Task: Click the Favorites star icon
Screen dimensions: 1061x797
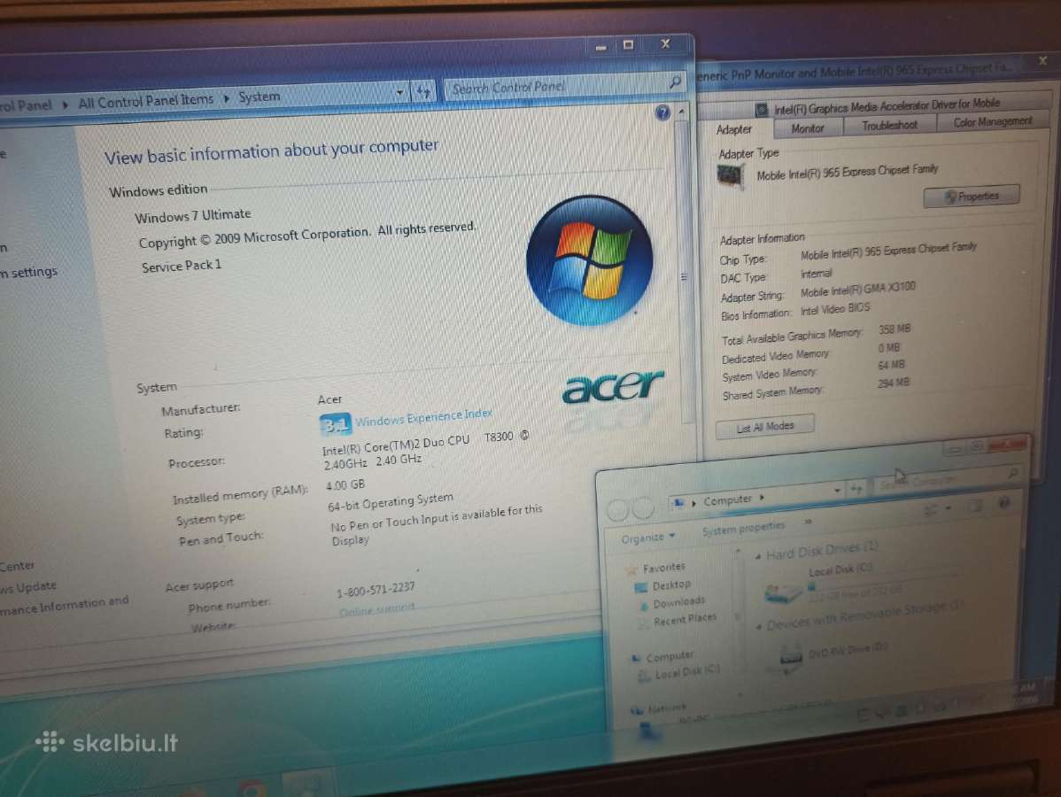Action: [632, 569]
